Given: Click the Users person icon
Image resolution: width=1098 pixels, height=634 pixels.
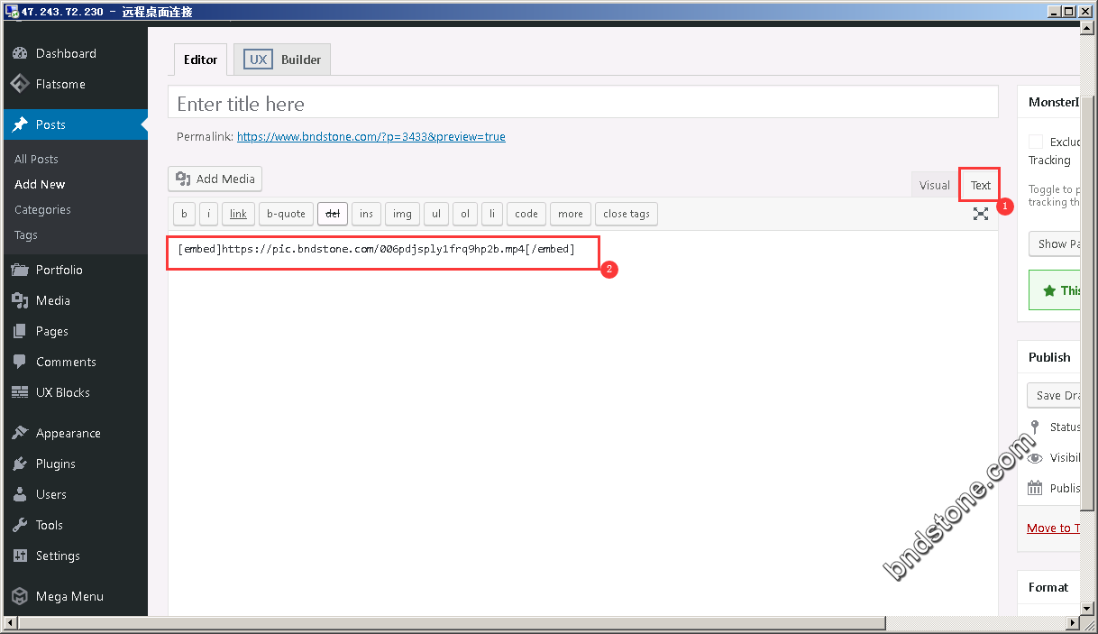Looking at the screenshot, I should 20,494.
